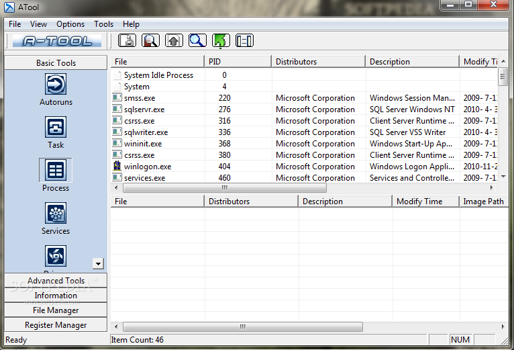The height and width of the screenshot is (350, 514).
Task: Click PID value 220
Action: click(225, 98)
